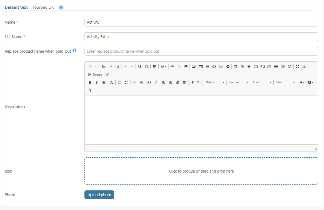Expand the Format dropdown

[238, 82]
